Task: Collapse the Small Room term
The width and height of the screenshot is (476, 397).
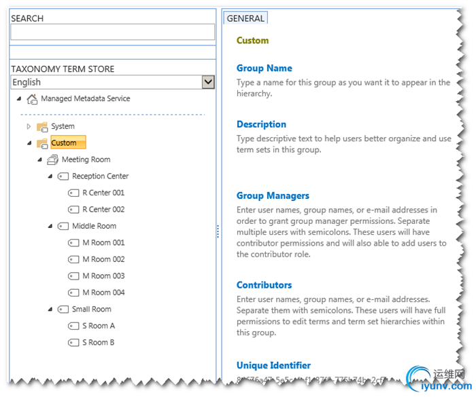Action: 50,309
